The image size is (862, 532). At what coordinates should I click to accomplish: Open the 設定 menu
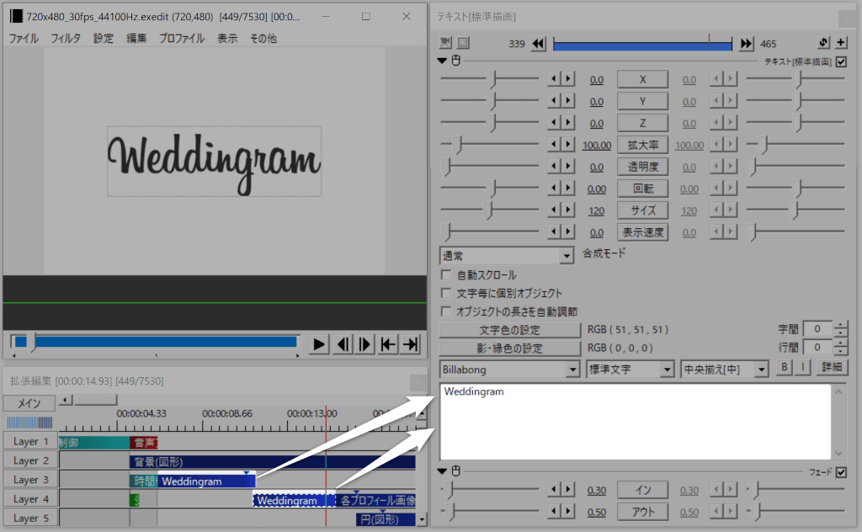[104, 39]
